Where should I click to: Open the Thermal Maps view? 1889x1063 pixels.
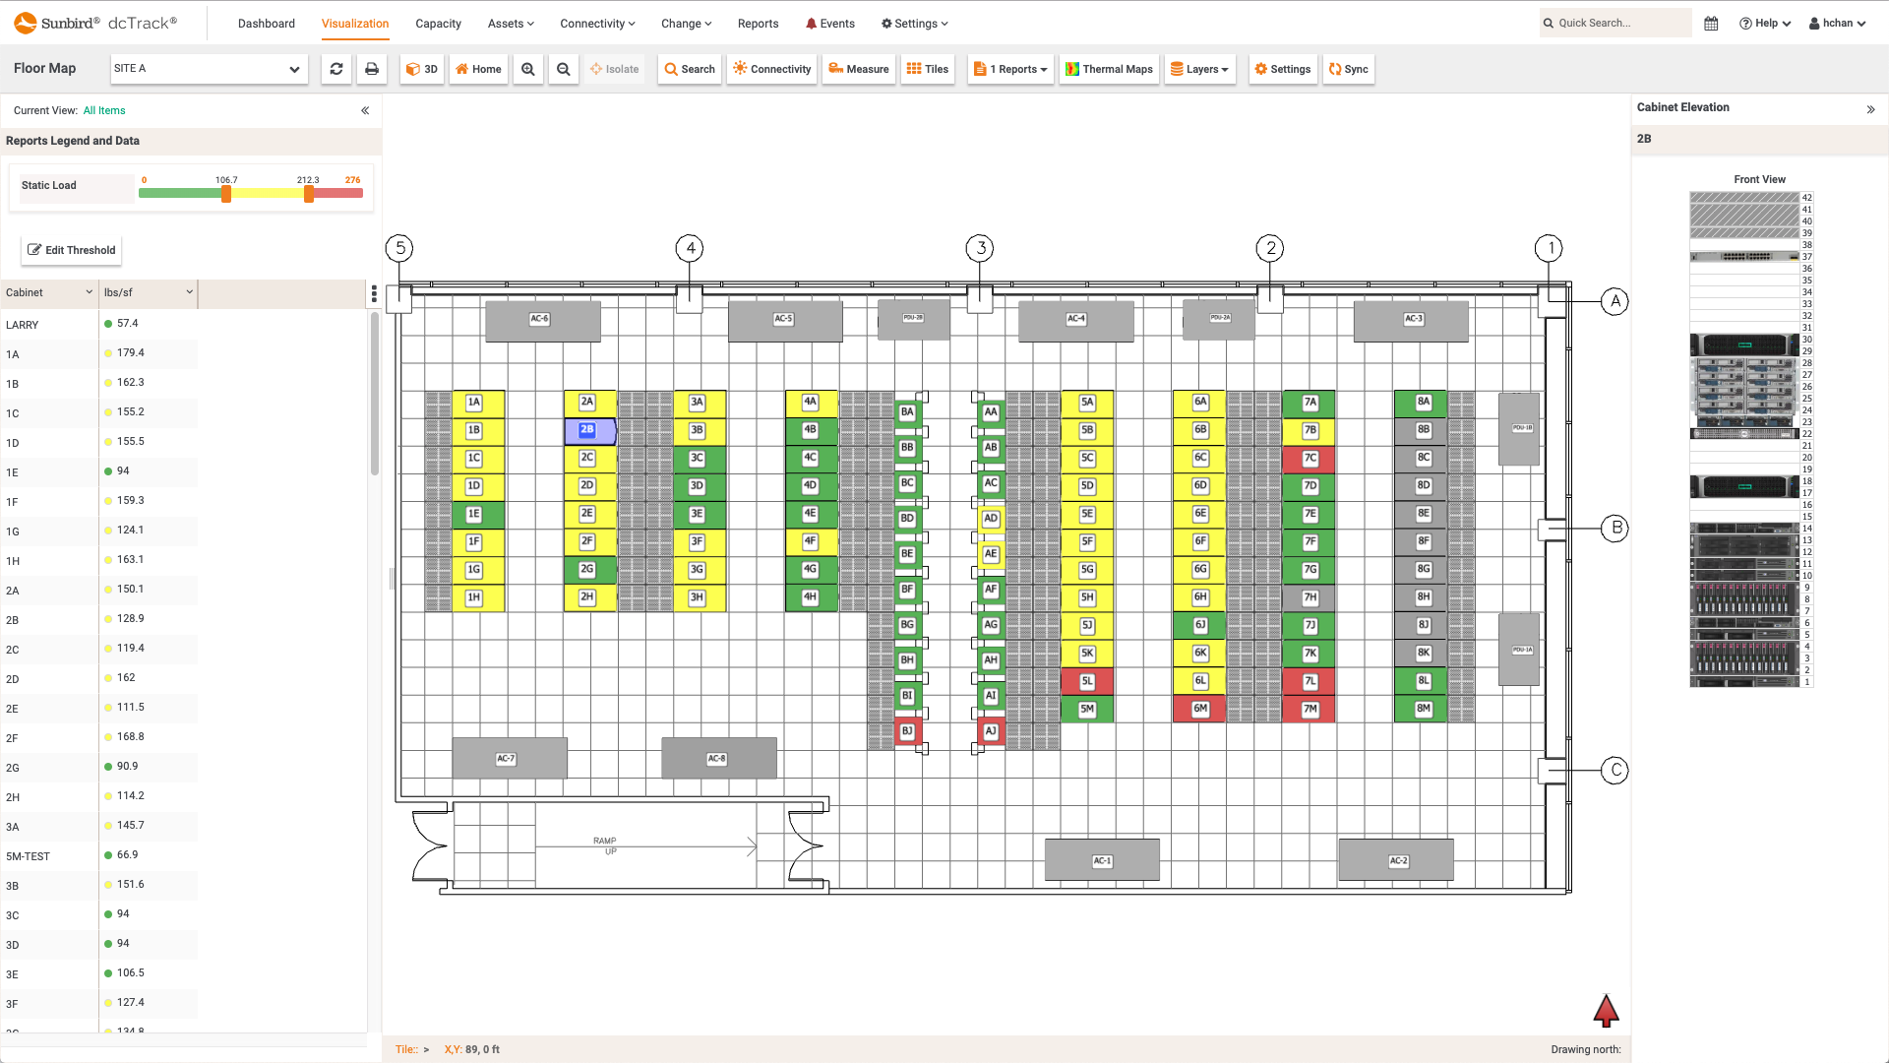[x=1108, y=69]
